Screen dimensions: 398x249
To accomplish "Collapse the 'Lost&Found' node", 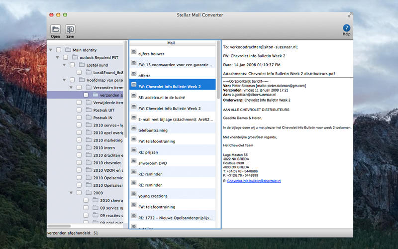I will tap(64, 65).
